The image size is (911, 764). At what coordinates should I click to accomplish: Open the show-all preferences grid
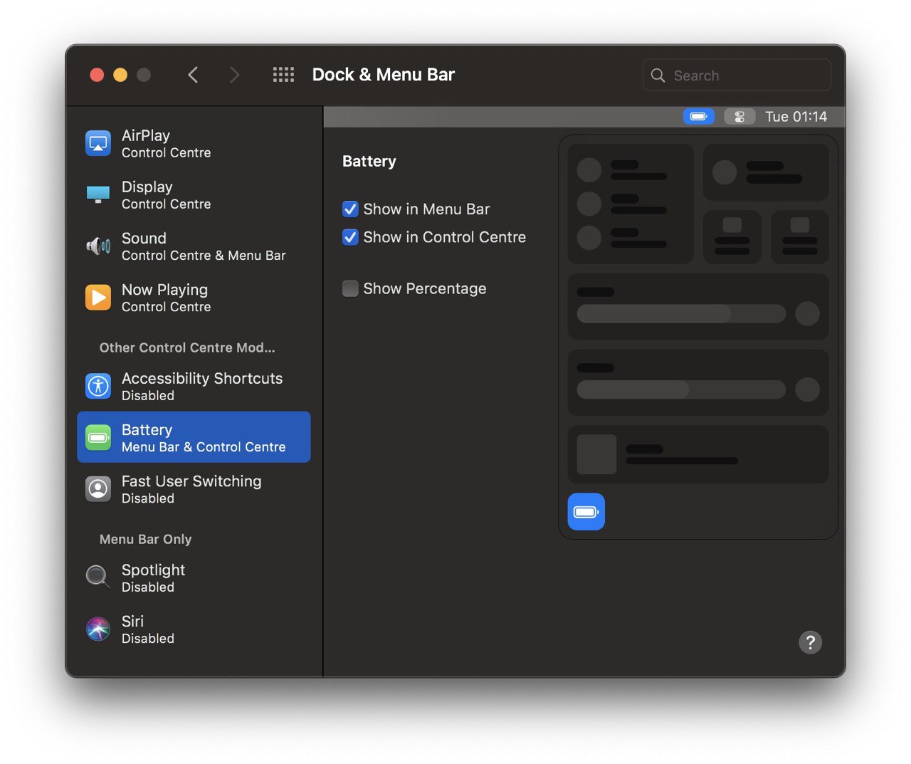pos(283,75)
